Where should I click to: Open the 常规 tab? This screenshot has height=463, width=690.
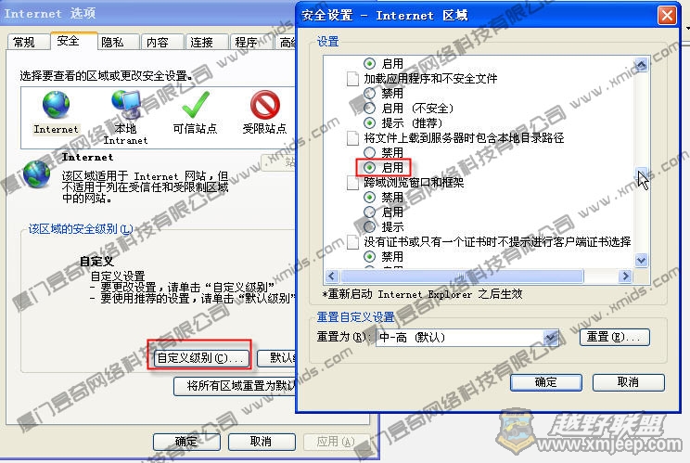(24, 42)
